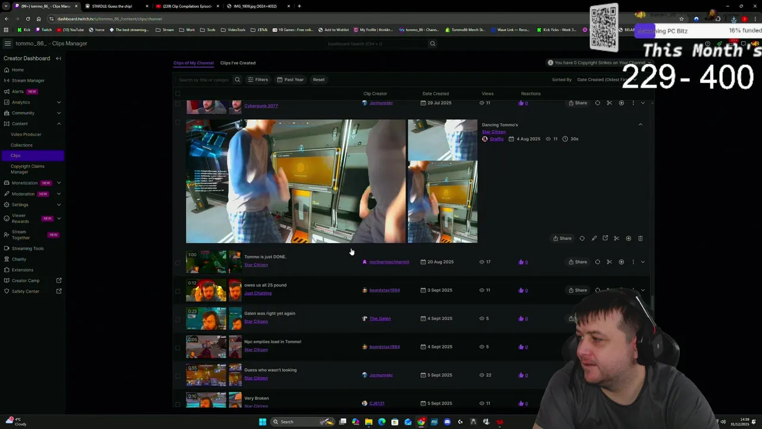Tick checkbox for Dancing Tommo's expanded clip
The image size is (762, 429).
click(177, 123)
